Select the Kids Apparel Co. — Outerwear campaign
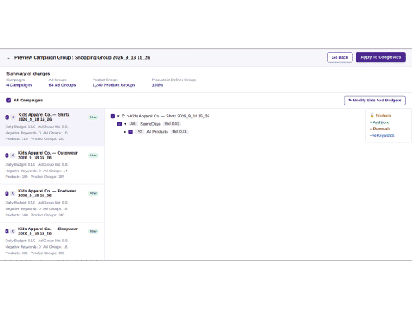 tap(52, 166)
